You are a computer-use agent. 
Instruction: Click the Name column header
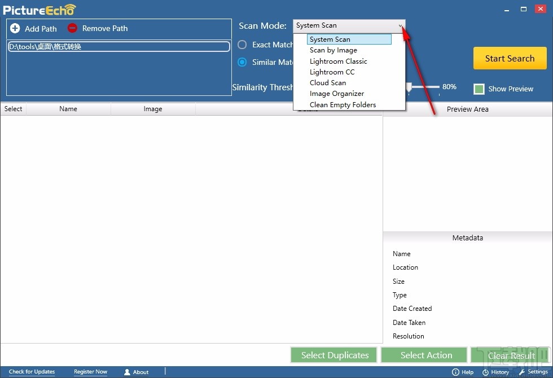pos(68,108)
